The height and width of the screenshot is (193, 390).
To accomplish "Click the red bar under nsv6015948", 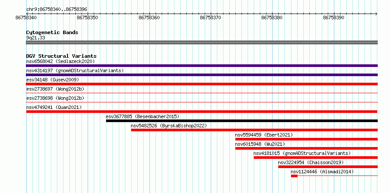I will (x=306, y=148).
